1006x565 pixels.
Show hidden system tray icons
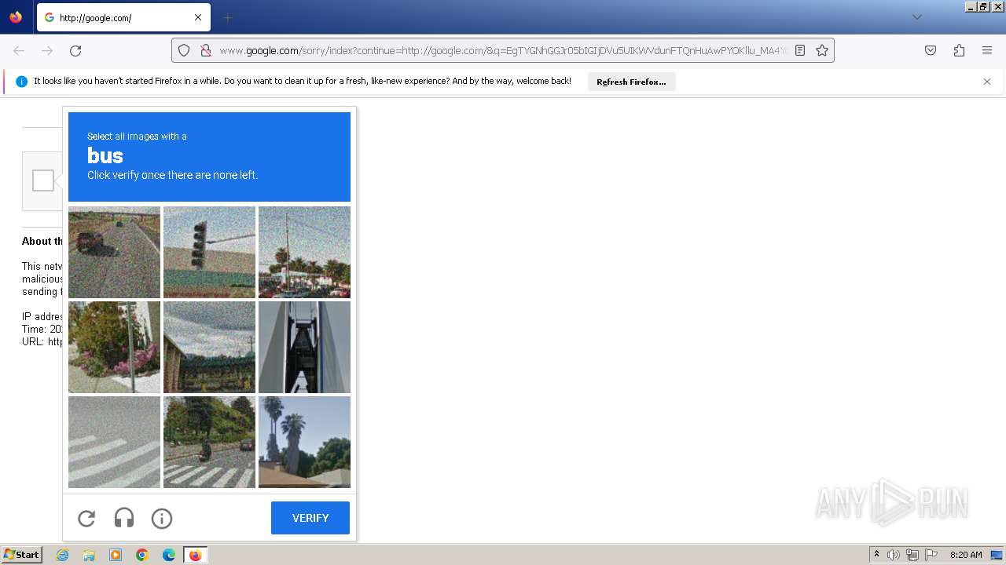click(876, 555)
